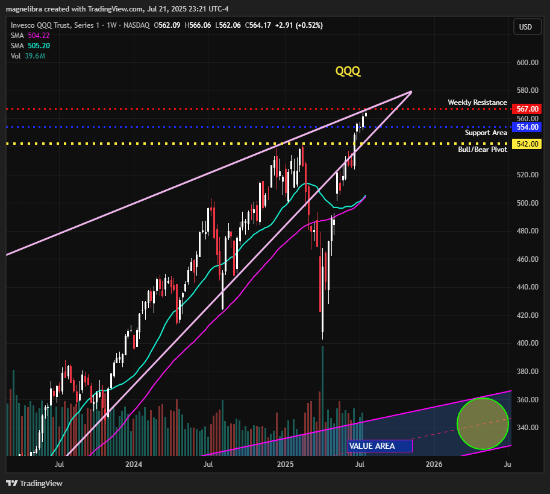Click the SMA 504.22 indicator legend
The image size is (550, 494).
click(x=30, y=36)
